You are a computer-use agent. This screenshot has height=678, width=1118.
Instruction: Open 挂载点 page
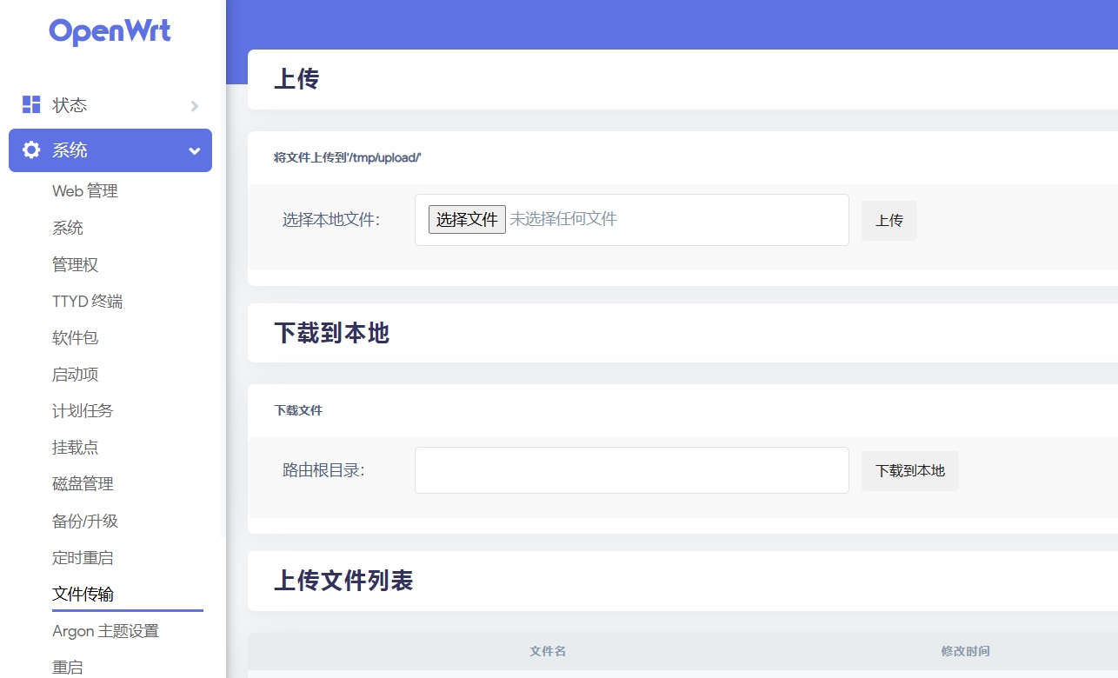tap(76, 448)
